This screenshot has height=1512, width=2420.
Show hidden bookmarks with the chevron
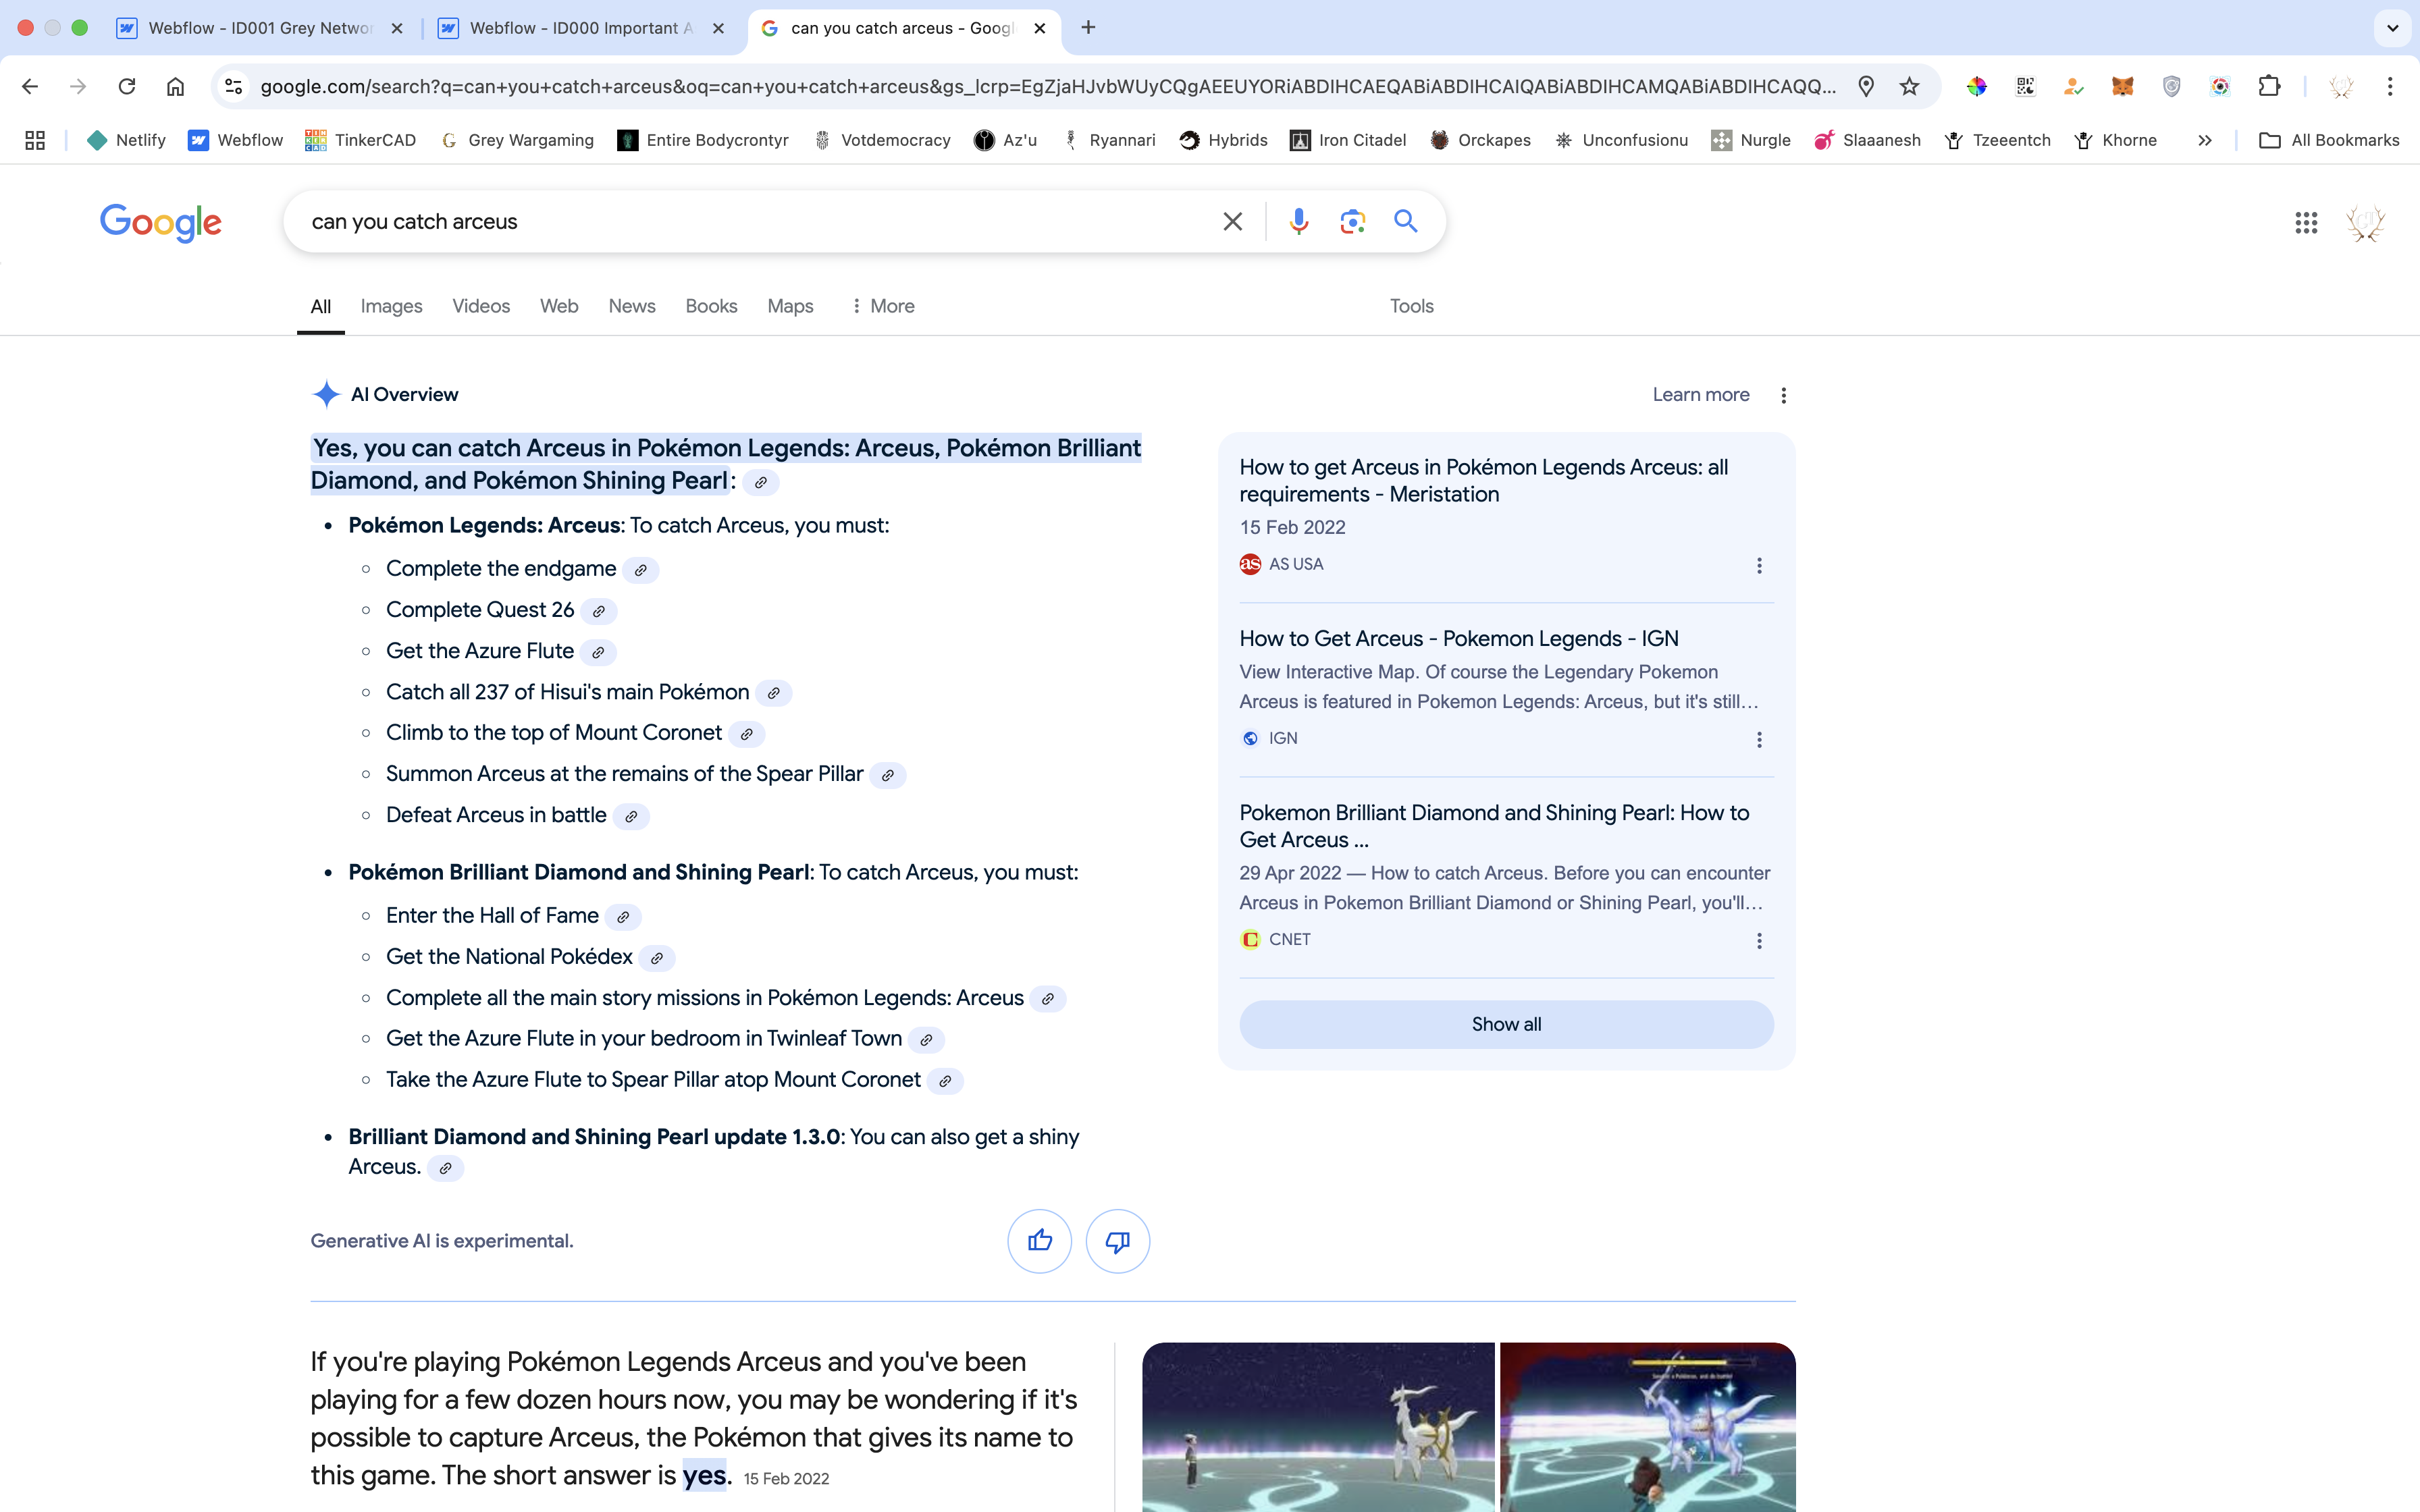pyautogui.click(x=2204, y=140)
